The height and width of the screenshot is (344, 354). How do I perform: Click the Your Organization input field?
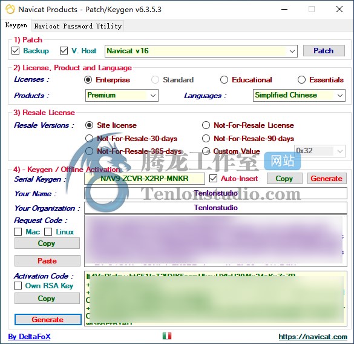215,208
